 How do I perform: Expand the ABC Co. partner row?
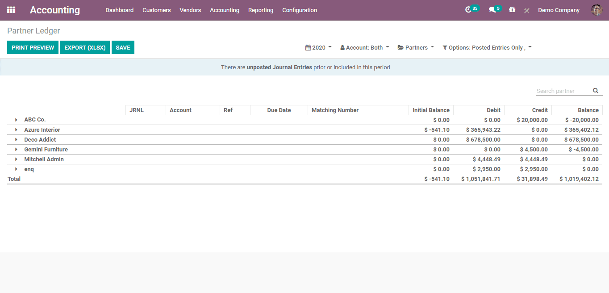pos(16,120)
